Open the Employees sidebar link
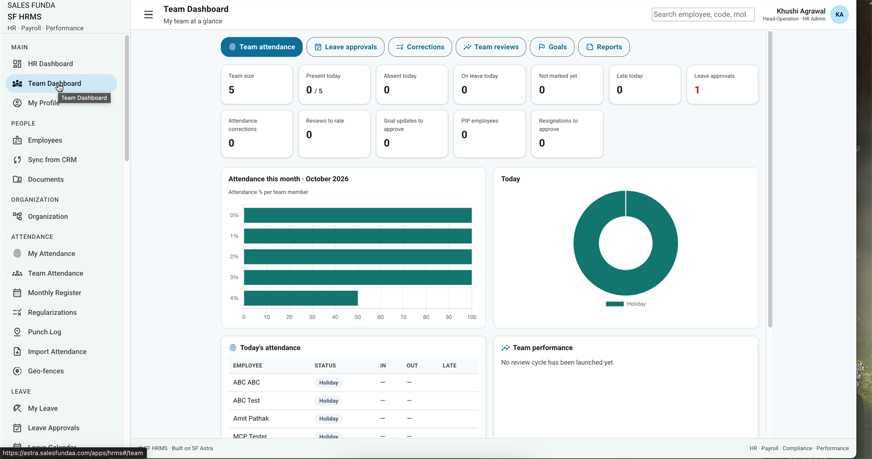Viewport: 872px width, 459px height. 61,140
